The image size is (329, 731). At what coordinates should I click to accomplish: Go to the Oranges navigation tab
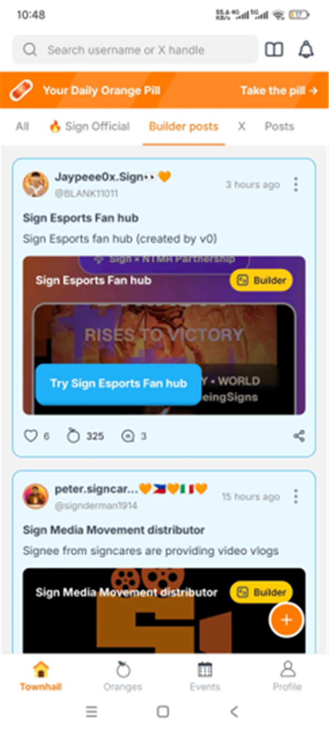click(123, 676)
